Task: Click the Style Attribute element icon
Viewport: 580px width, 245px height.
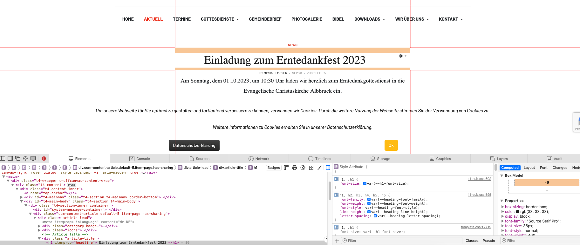Action: [x=336, y=167]
